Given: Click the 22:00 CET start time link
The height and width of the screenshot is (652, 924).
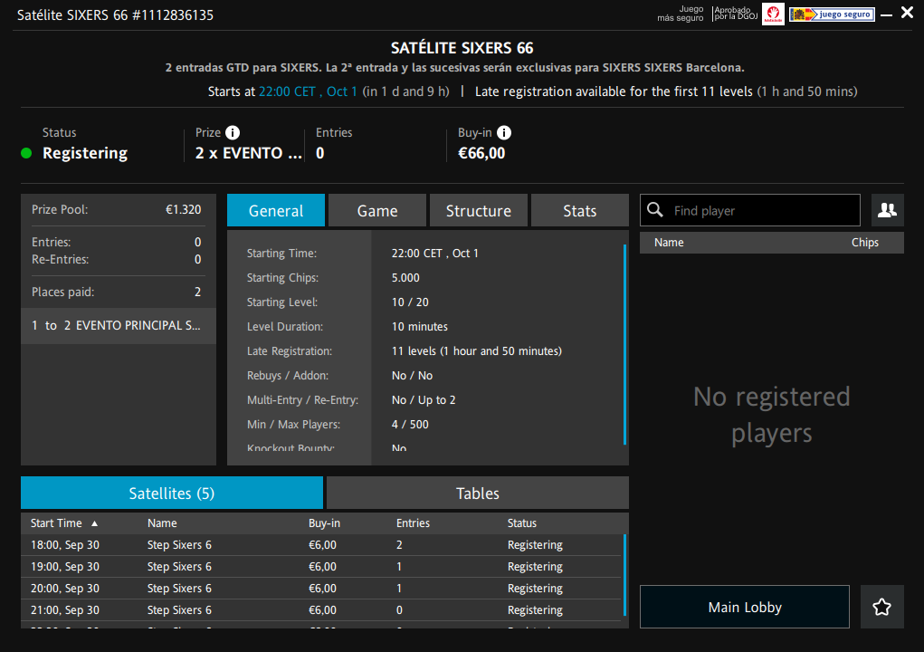Looking at the screenshot, I should [308, 91].
